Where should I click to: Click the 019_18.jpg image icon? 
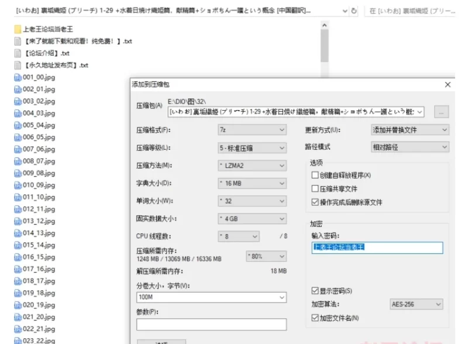pos(18,293)
